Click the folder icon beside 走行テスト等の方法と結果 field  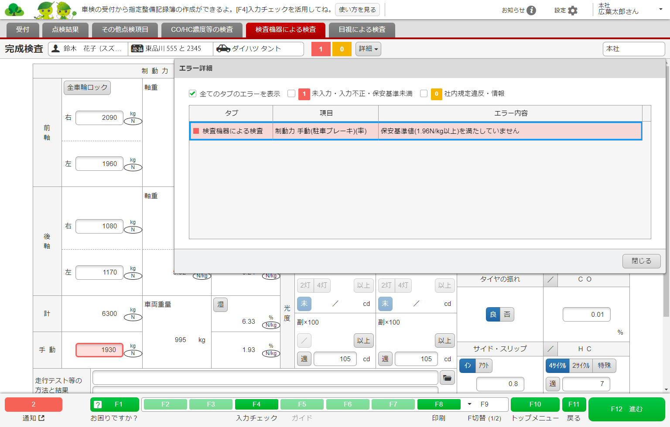[447, 378]
